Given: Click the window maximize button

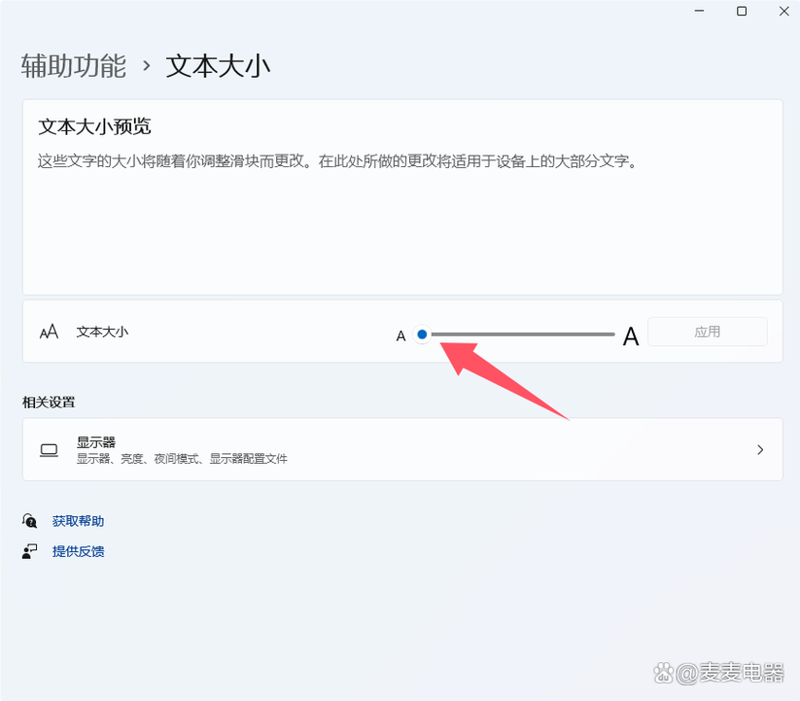Looking at the screenshot, I should [x=741, y=12].
